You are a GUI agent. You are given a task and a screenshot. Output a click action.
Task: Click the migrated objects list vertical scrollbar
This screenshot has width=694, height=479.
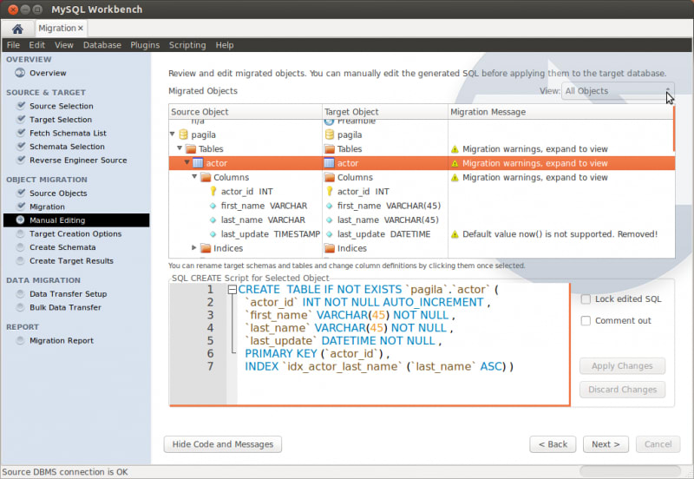pos(674,128)
